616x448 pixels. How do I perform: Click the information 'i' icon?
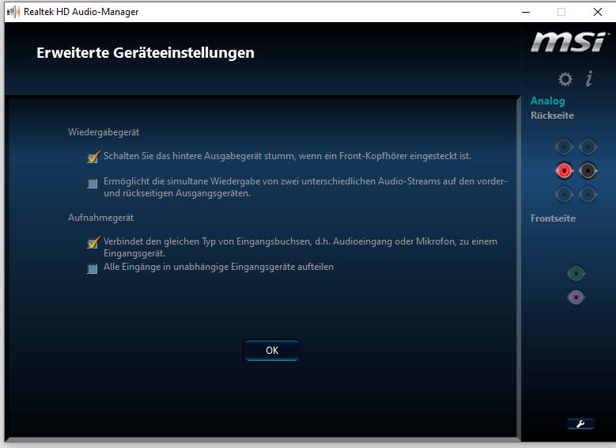tap(589, 78)
